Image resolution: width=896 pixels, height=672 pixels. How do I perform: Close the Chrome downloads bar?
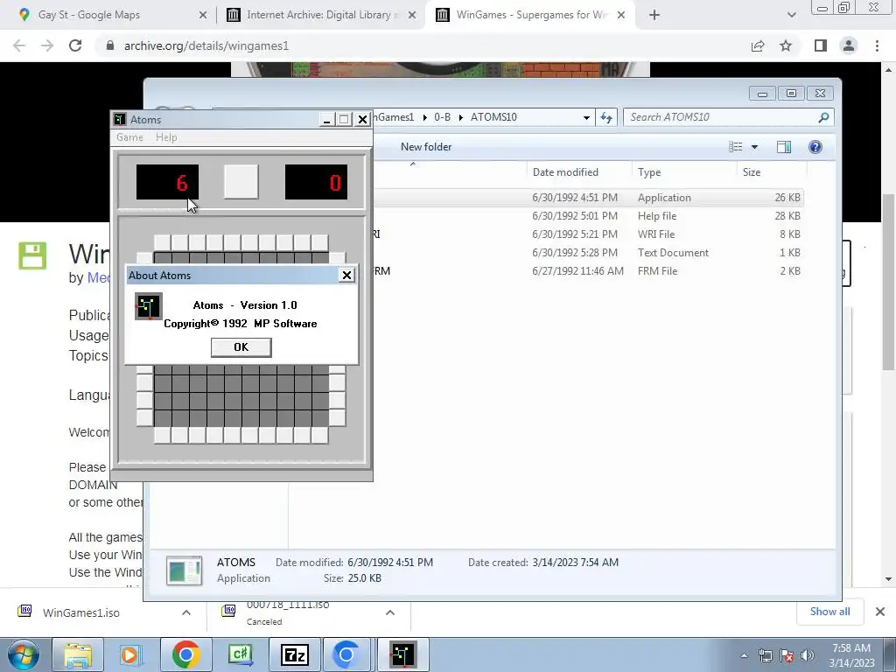tap(880, 612)
